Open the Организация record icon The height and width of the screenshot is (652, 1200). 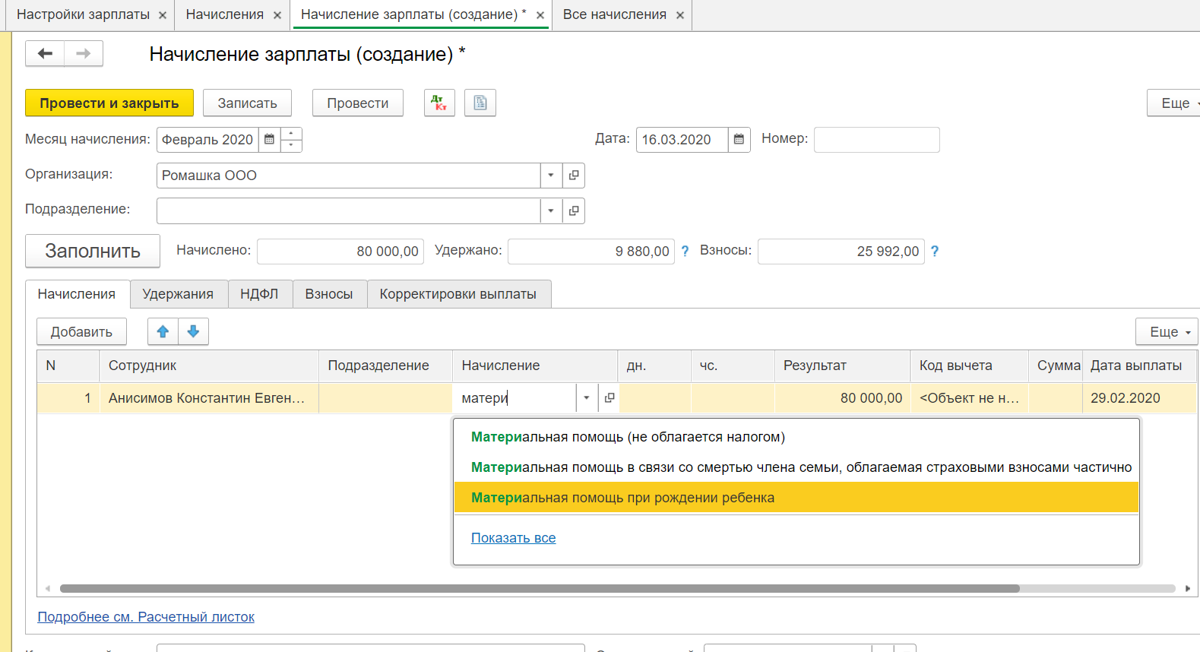pos(574,176)
